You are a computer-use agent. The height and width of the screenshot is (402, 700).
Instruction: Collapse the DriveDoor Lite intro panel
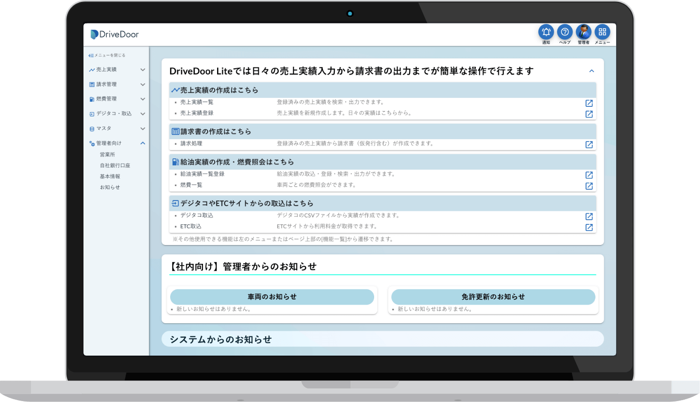pyautogui.click(x=591, y=71)
